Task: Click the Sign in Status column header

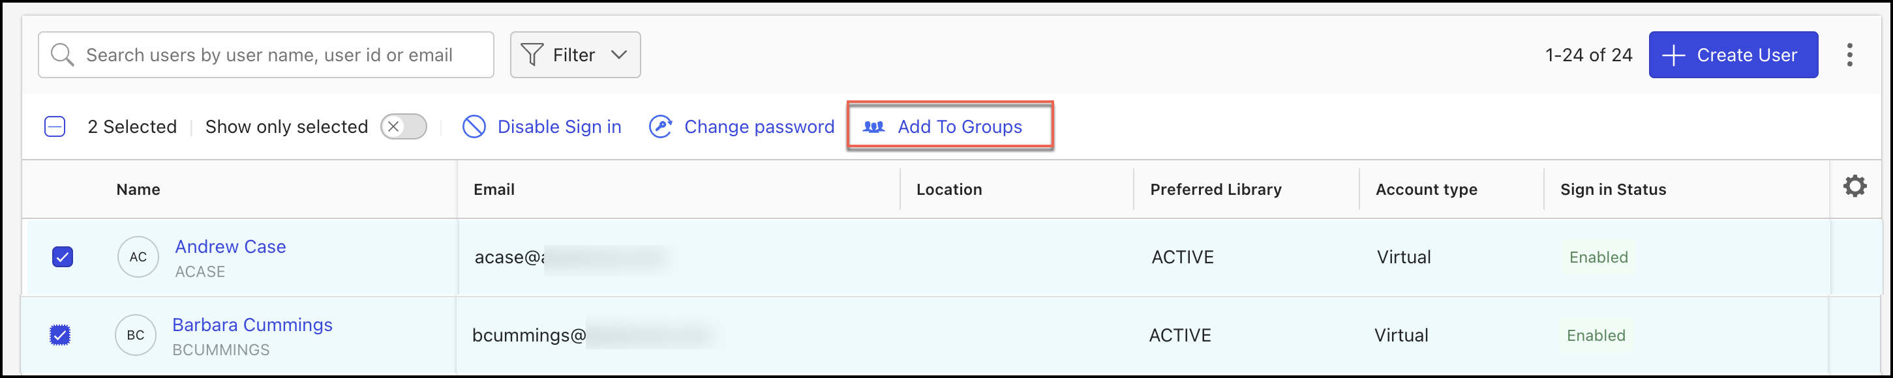Action: (x=1613, y=190)
